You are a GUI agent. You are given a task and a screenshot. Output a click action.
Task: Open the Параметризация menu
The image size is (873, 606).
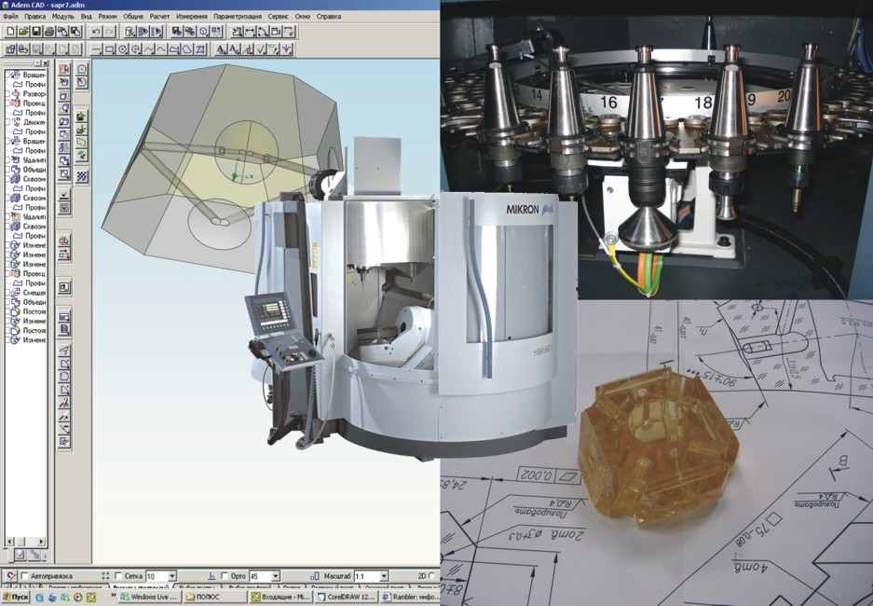238,16
